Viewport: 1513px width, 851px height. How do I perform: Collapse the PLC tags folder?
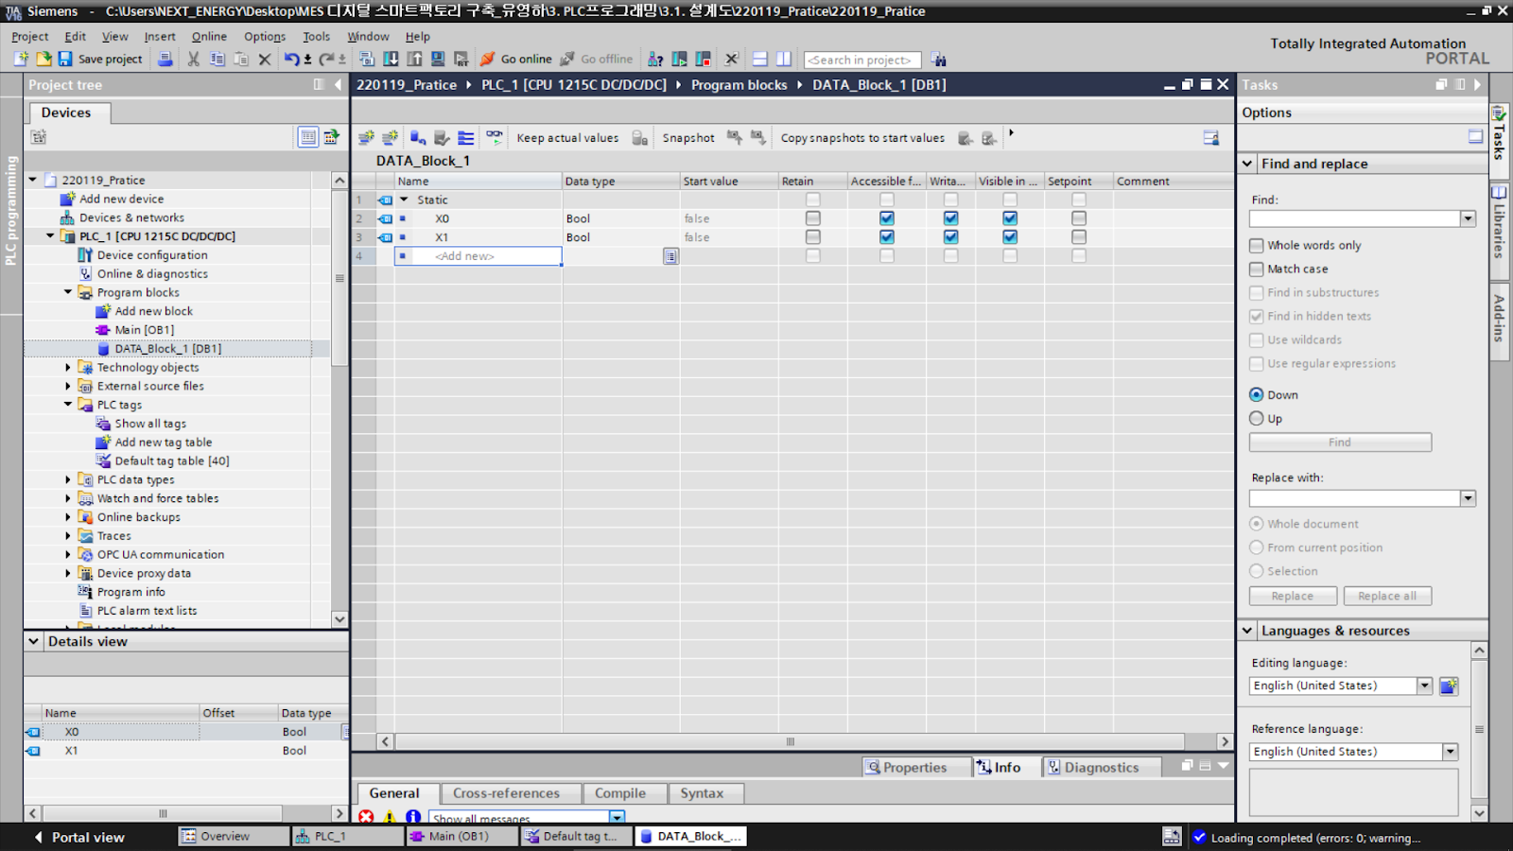(x=68, y=405)
